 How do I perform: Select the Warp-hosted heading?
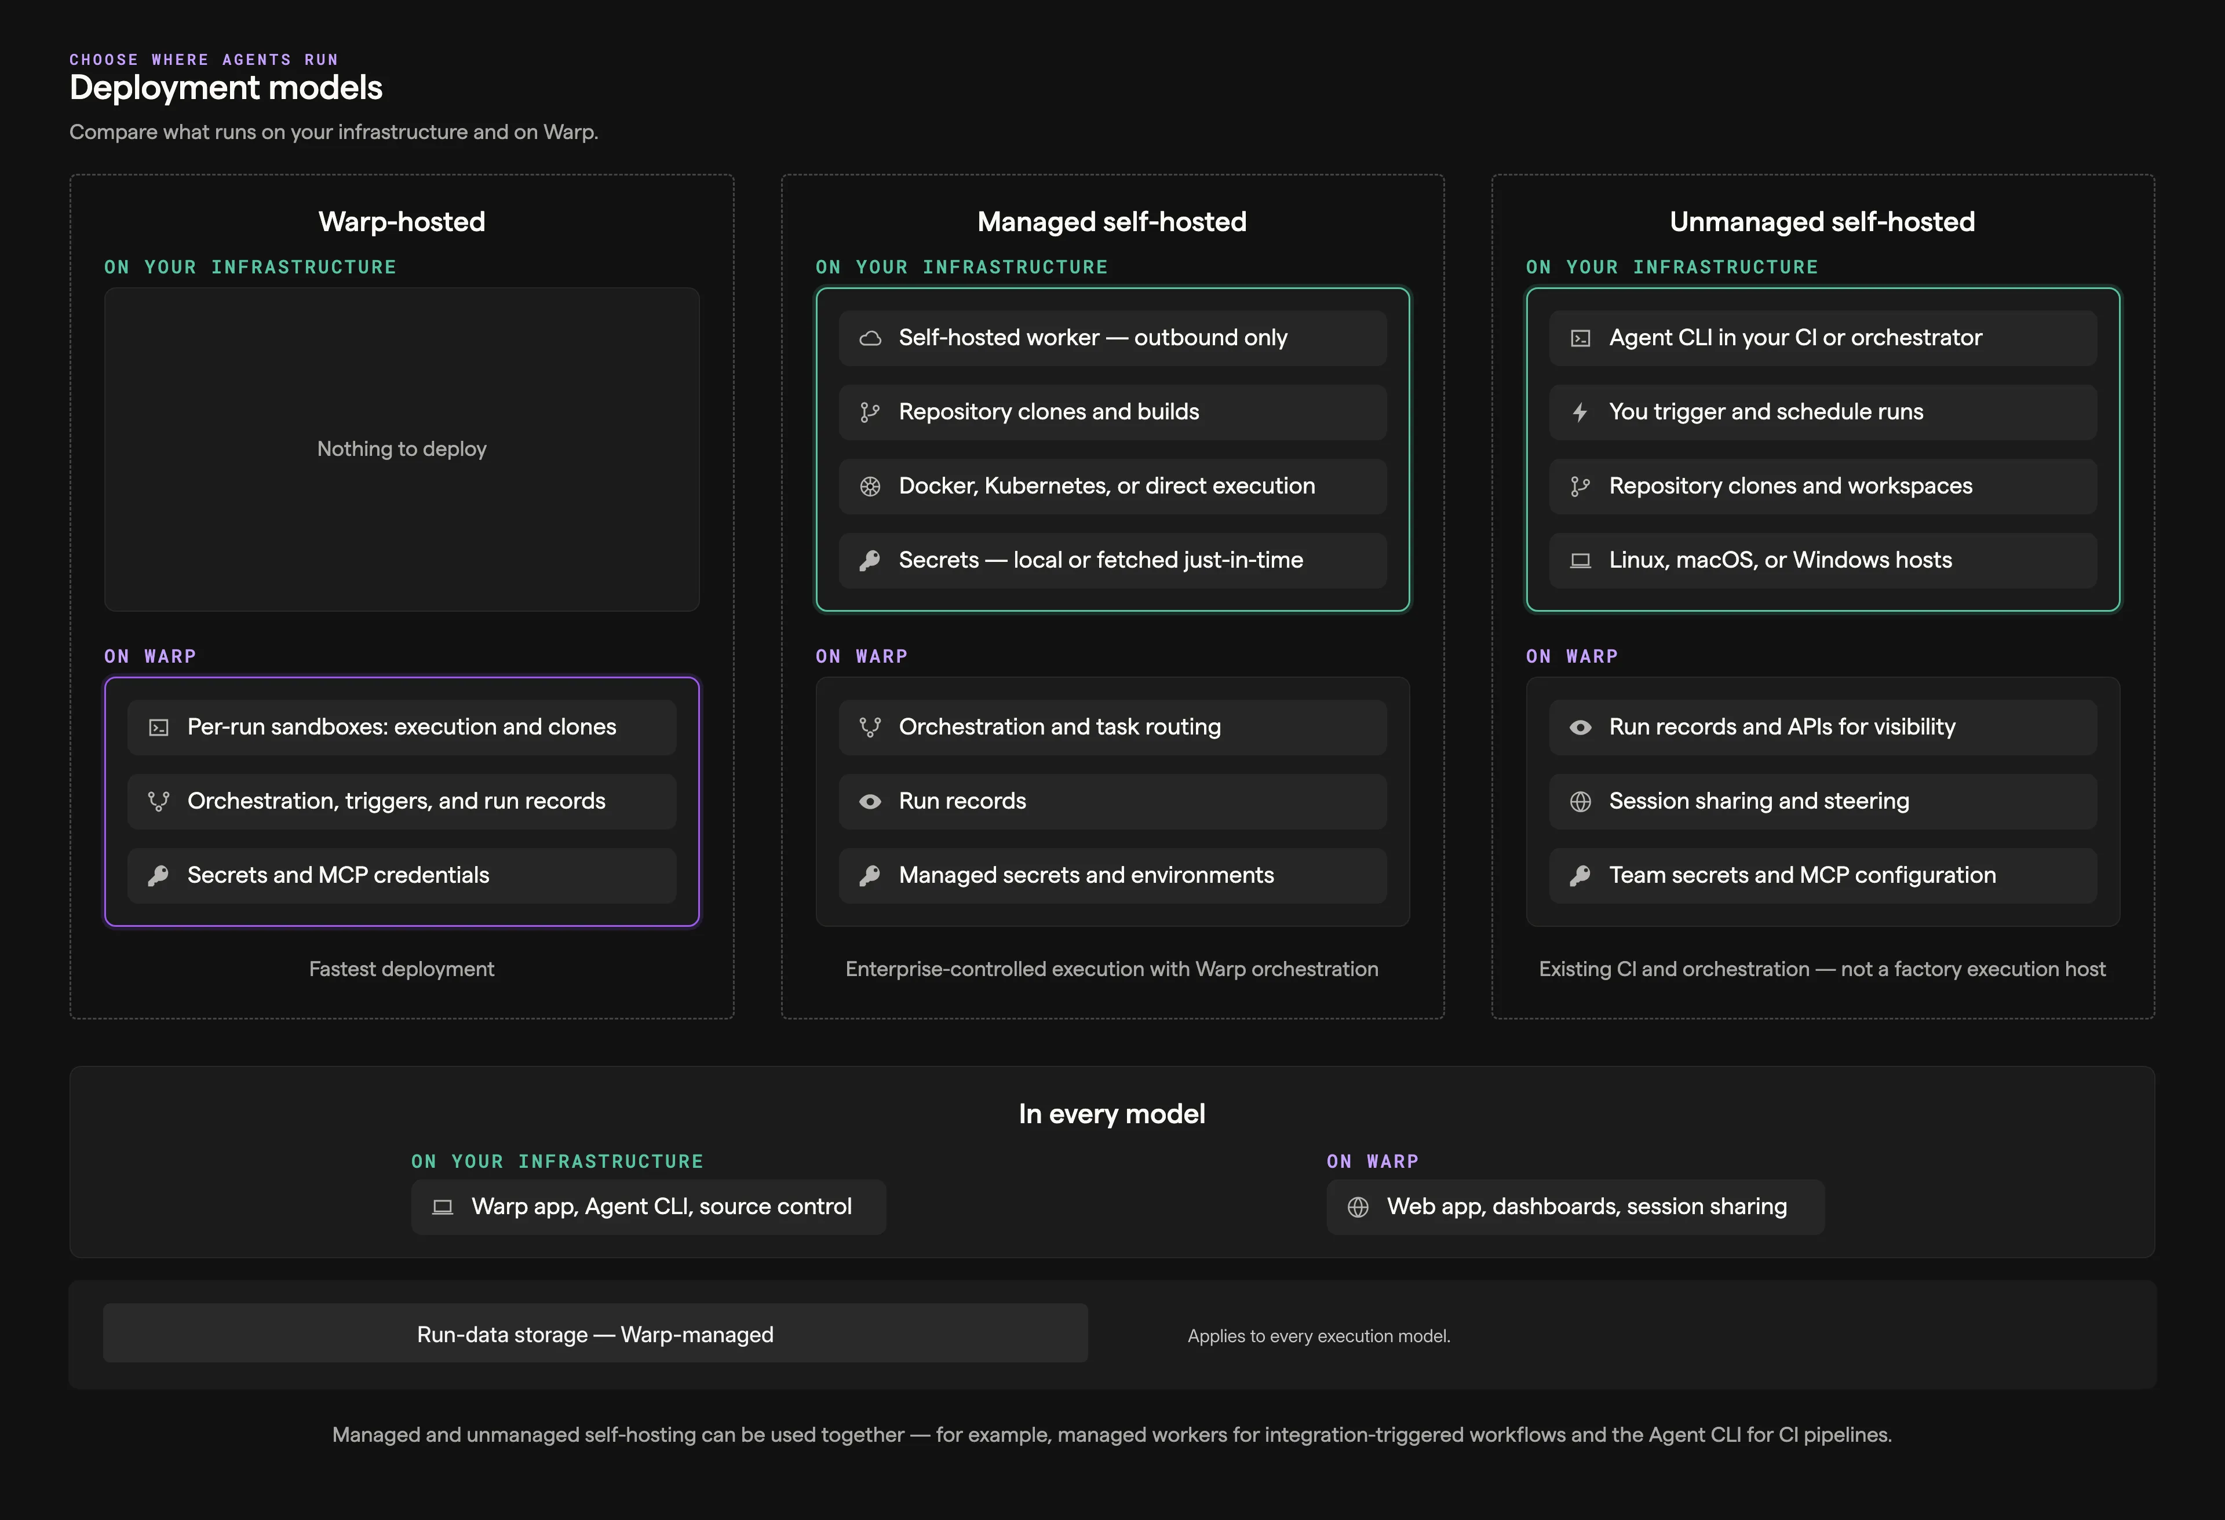[401, 221]
